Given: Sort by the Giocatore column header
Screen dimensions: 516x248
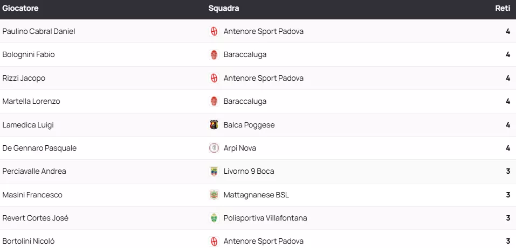Looking at the screenshot, I should point(20,9).
